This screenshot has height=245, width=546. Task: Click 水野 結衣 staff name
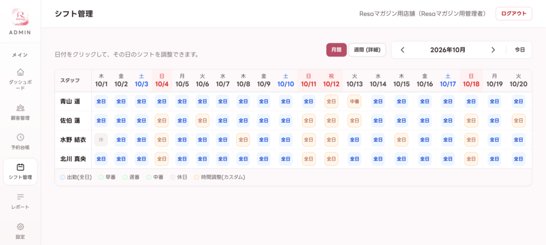pos(73,140)
